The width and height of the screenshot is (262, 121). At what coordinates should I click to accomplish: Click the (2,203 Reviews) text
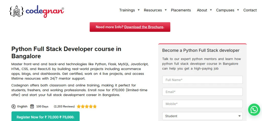(64, 106)
